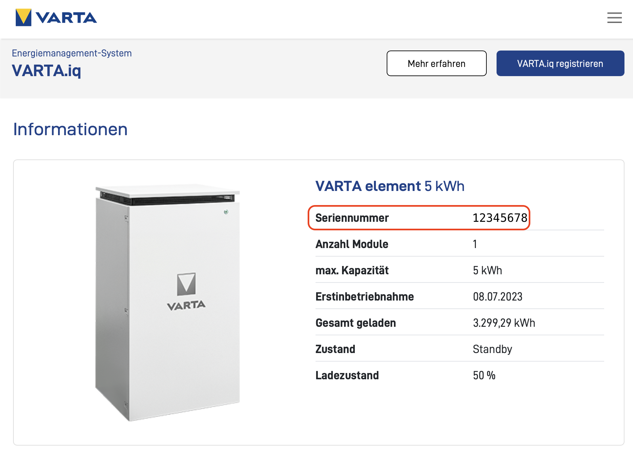Viewport: 633px width, 460px height.
Task: Select the serial number value 12345678
Action: (x=500, y=218)
